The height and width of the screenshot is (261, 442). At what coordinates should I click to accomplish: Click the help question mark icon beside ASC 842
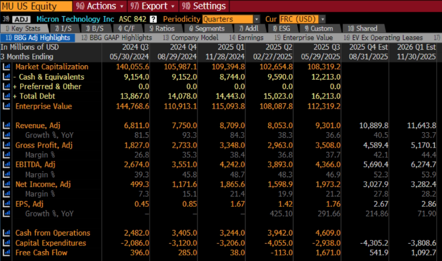pos(153,19)
